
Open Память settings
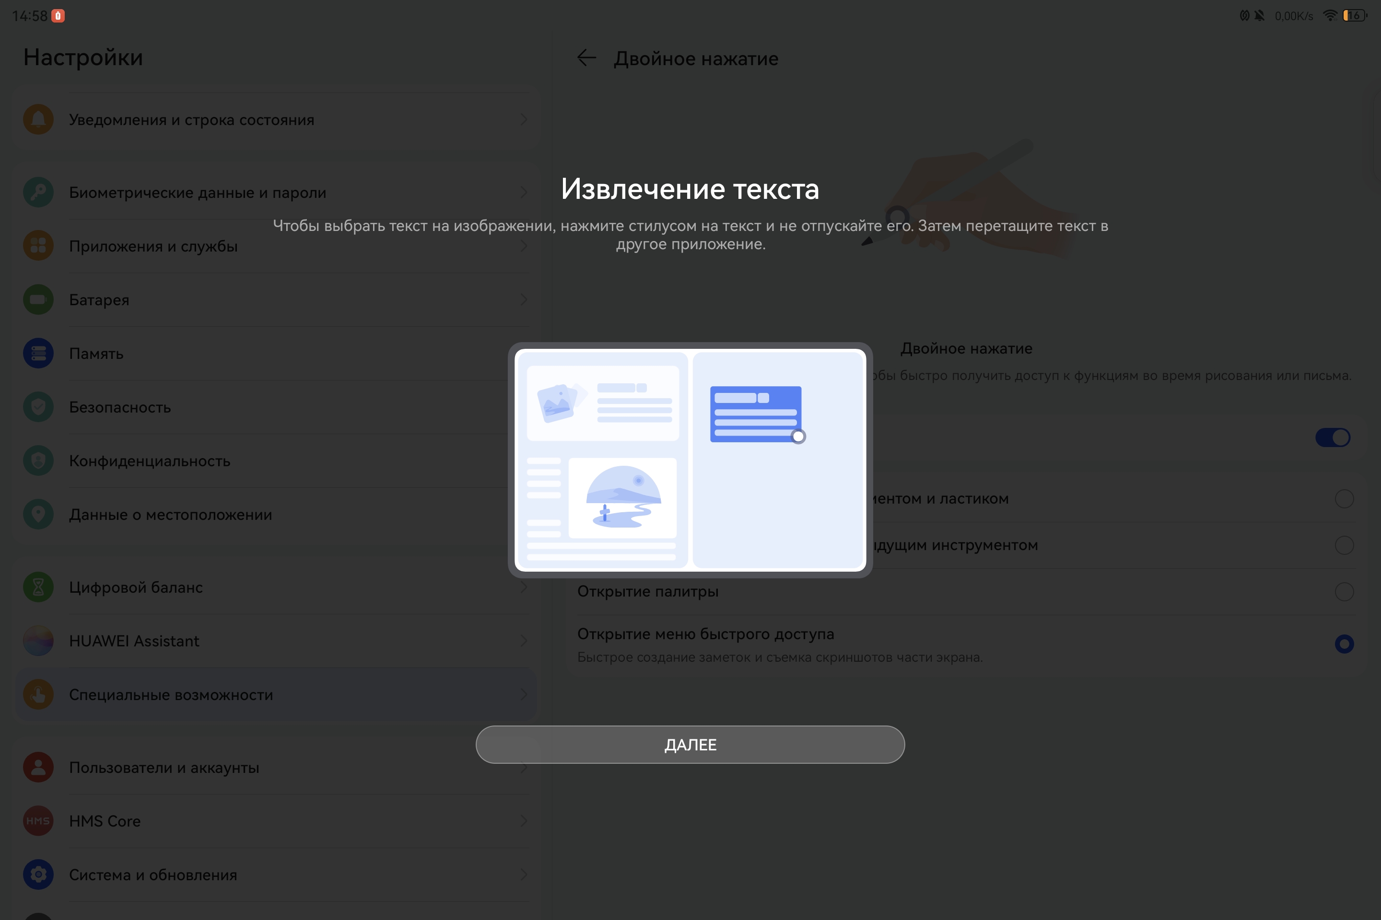[276, 353]
